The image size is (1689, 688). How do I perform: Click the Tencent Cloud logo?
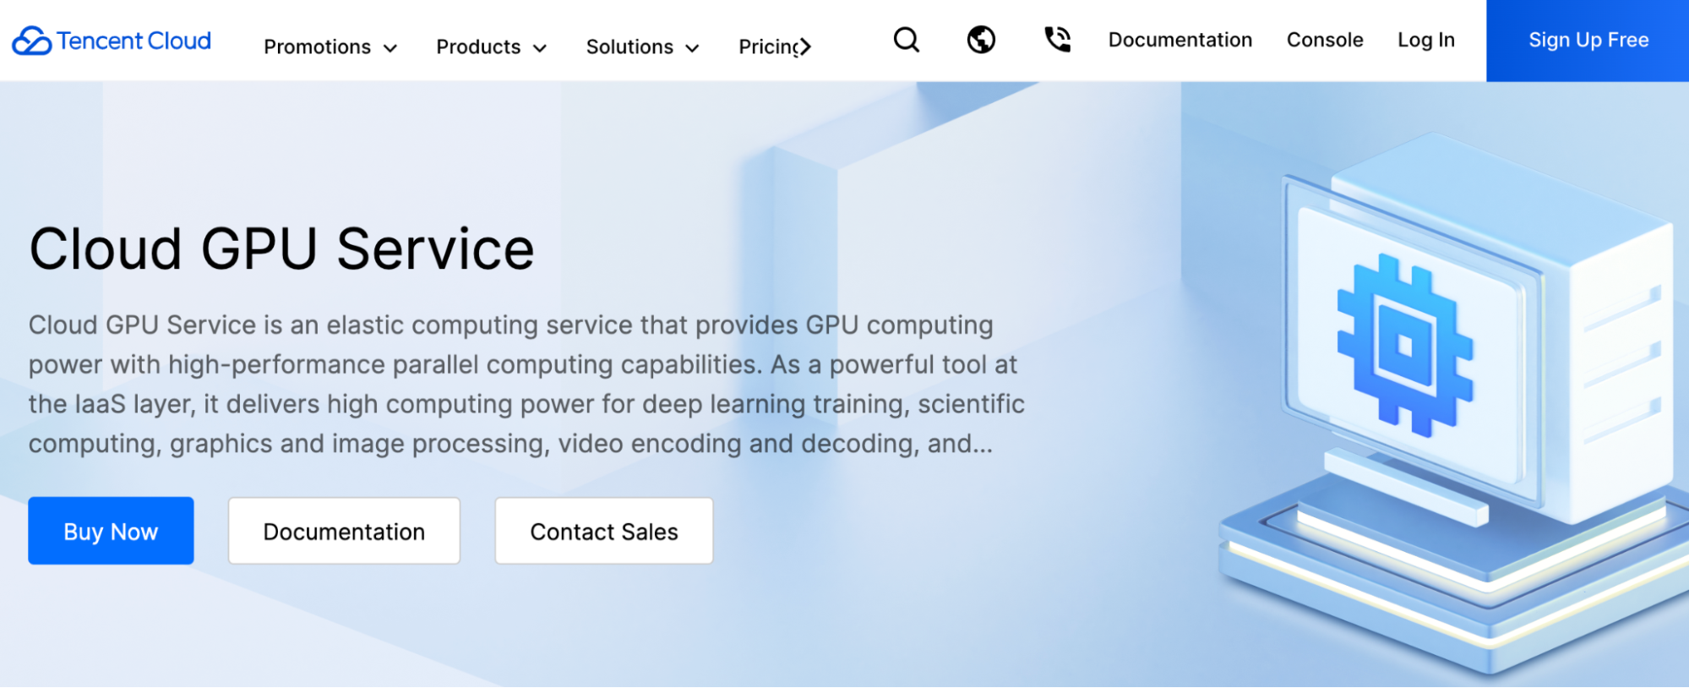(112, 41)
